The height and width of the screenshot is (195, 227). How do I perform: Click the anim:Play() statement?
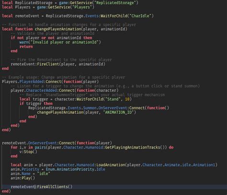[23, 178]
